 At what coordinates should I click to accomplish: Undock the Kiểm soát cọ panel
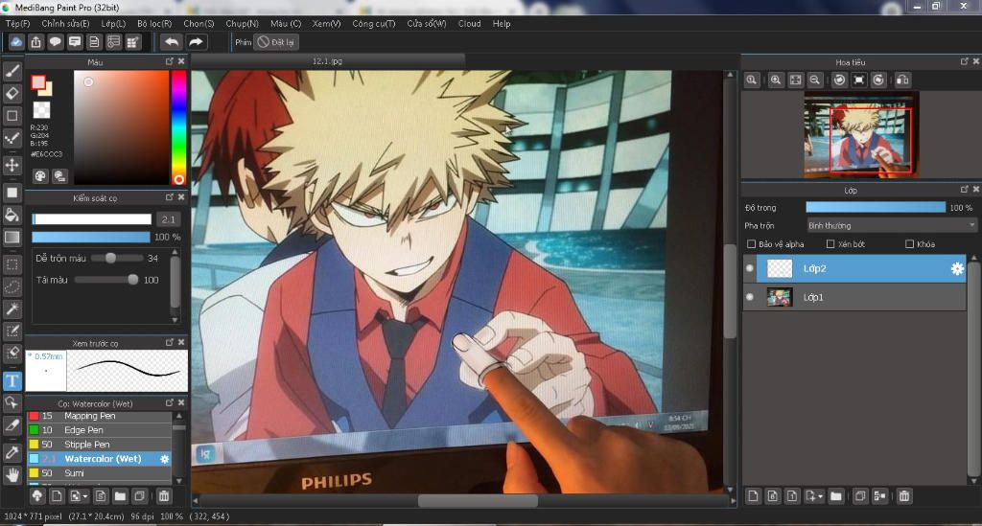coord(170,197)
